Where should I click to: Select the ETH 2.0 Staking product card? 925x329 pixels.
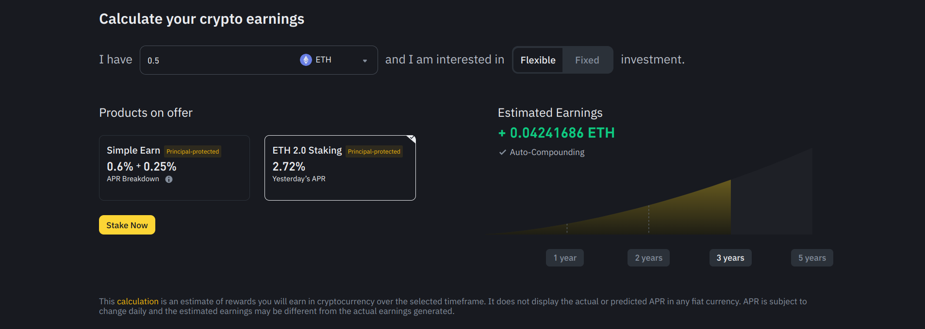[340, 168]
